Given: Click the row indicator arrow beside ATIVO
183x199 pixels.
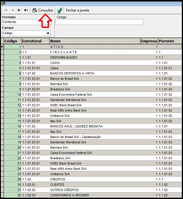Looking at the screenshot, I should [2, 47].
